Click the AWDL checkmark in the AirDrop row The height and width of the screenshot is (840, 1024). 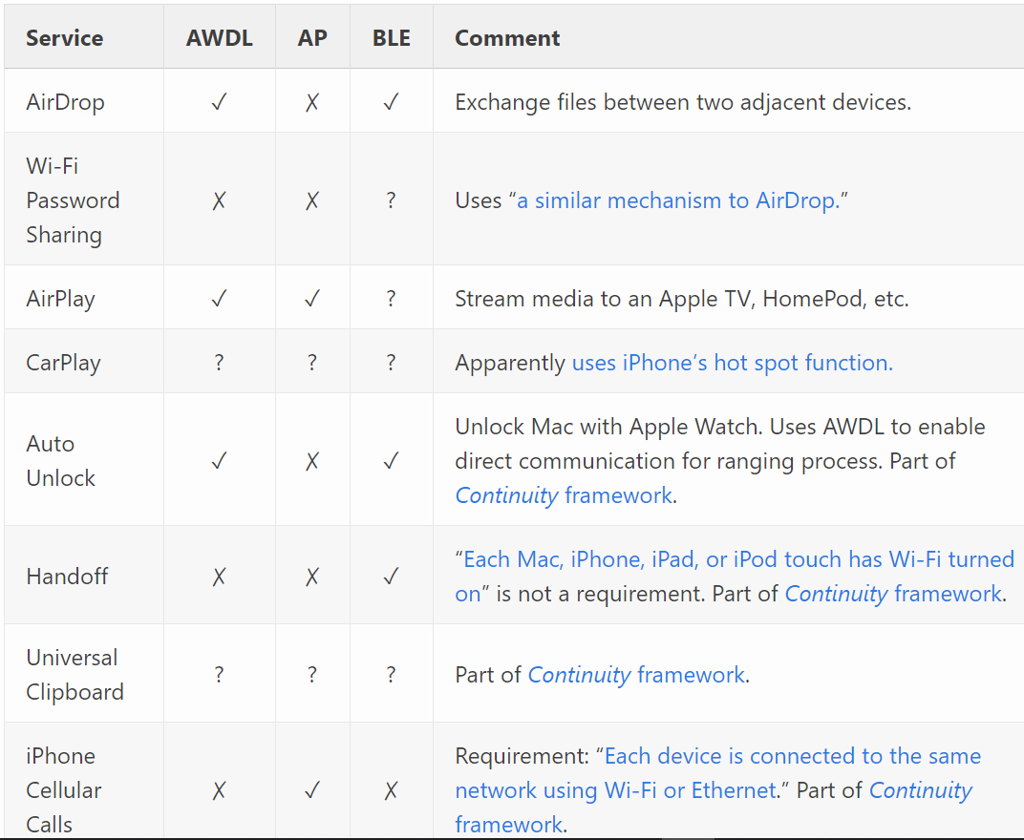pos(219,102)
